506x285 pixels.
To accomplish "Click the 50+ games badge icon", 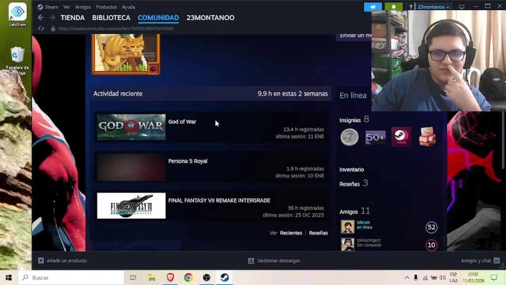I will [375, 137].
